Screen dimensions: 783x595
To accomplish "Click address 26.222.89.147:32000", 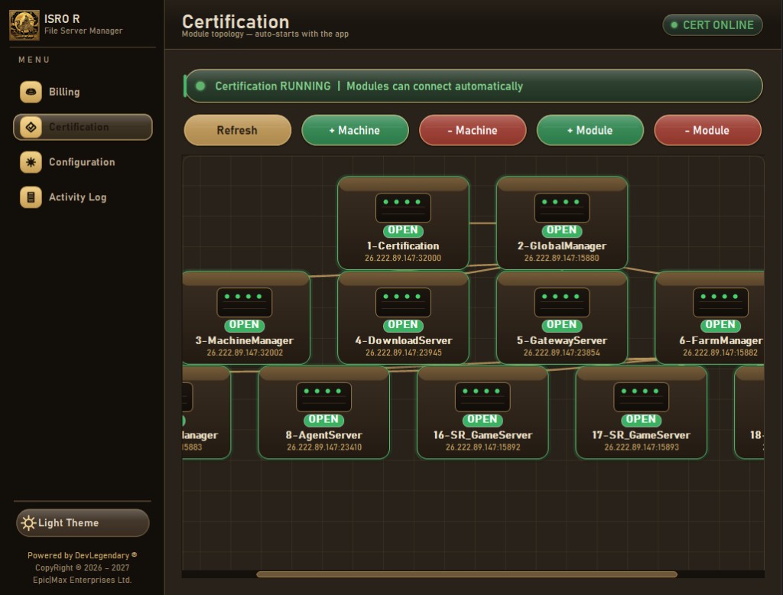I will (403, 258).
